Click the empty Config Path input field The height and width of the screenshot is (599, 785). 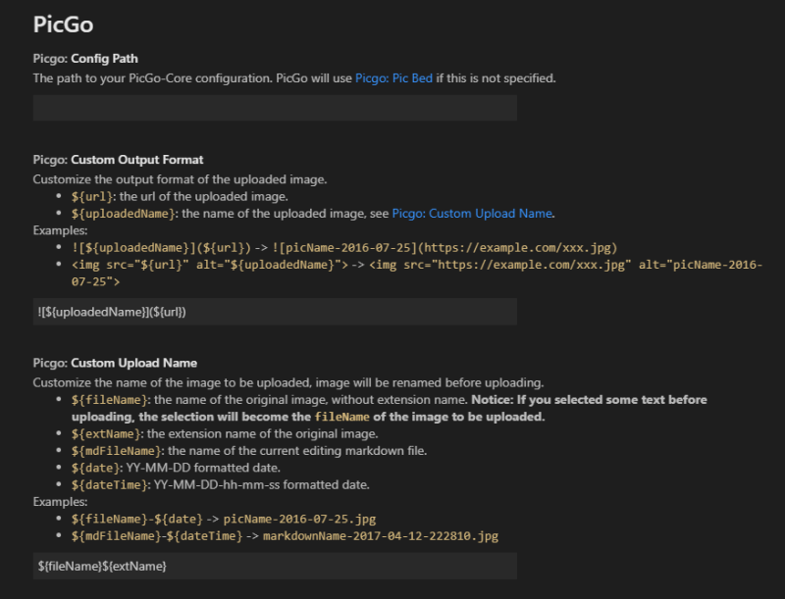click(x=275, y=108)
